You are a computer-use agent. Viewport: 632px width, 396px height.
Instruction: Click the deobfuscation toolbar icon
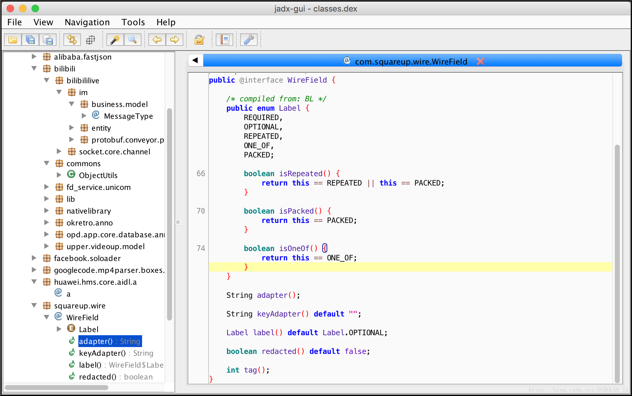coord(199,40)
